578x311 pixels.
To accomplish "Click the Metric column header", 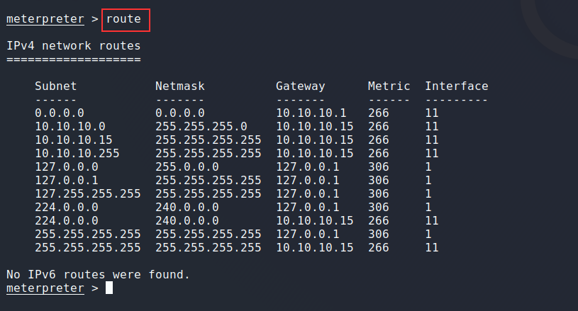I will point(389,86).
